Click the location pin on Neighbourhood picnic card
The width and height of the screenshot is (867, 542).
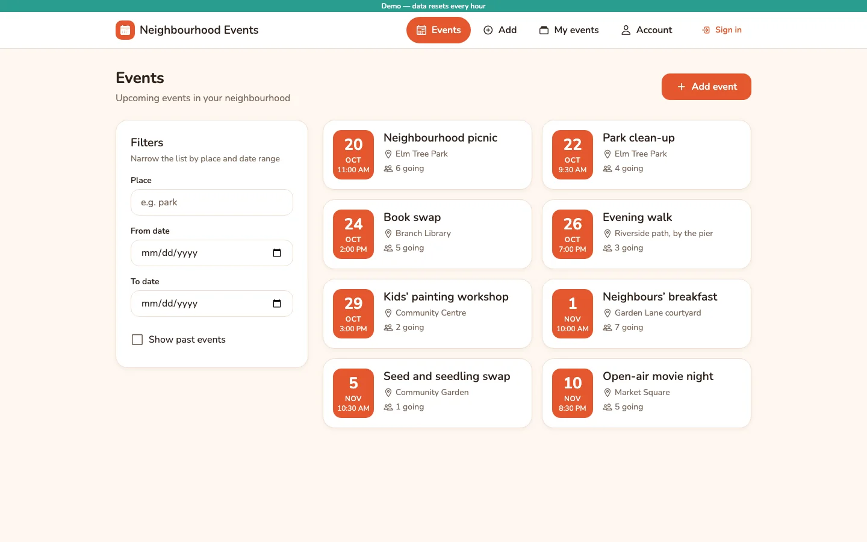pyautogui.click(x=388, y=154)
